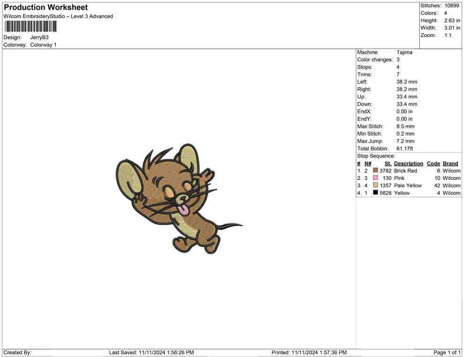Image resolution: width=464 pixels, height=357 pixels.
Task: Click the Zoom value 1:1
Action: pyautogui.click(x=448, y=35)
